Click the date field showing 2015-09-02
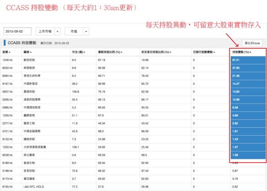The width and height of the screenshot is (267, 191). click(17, 31)
